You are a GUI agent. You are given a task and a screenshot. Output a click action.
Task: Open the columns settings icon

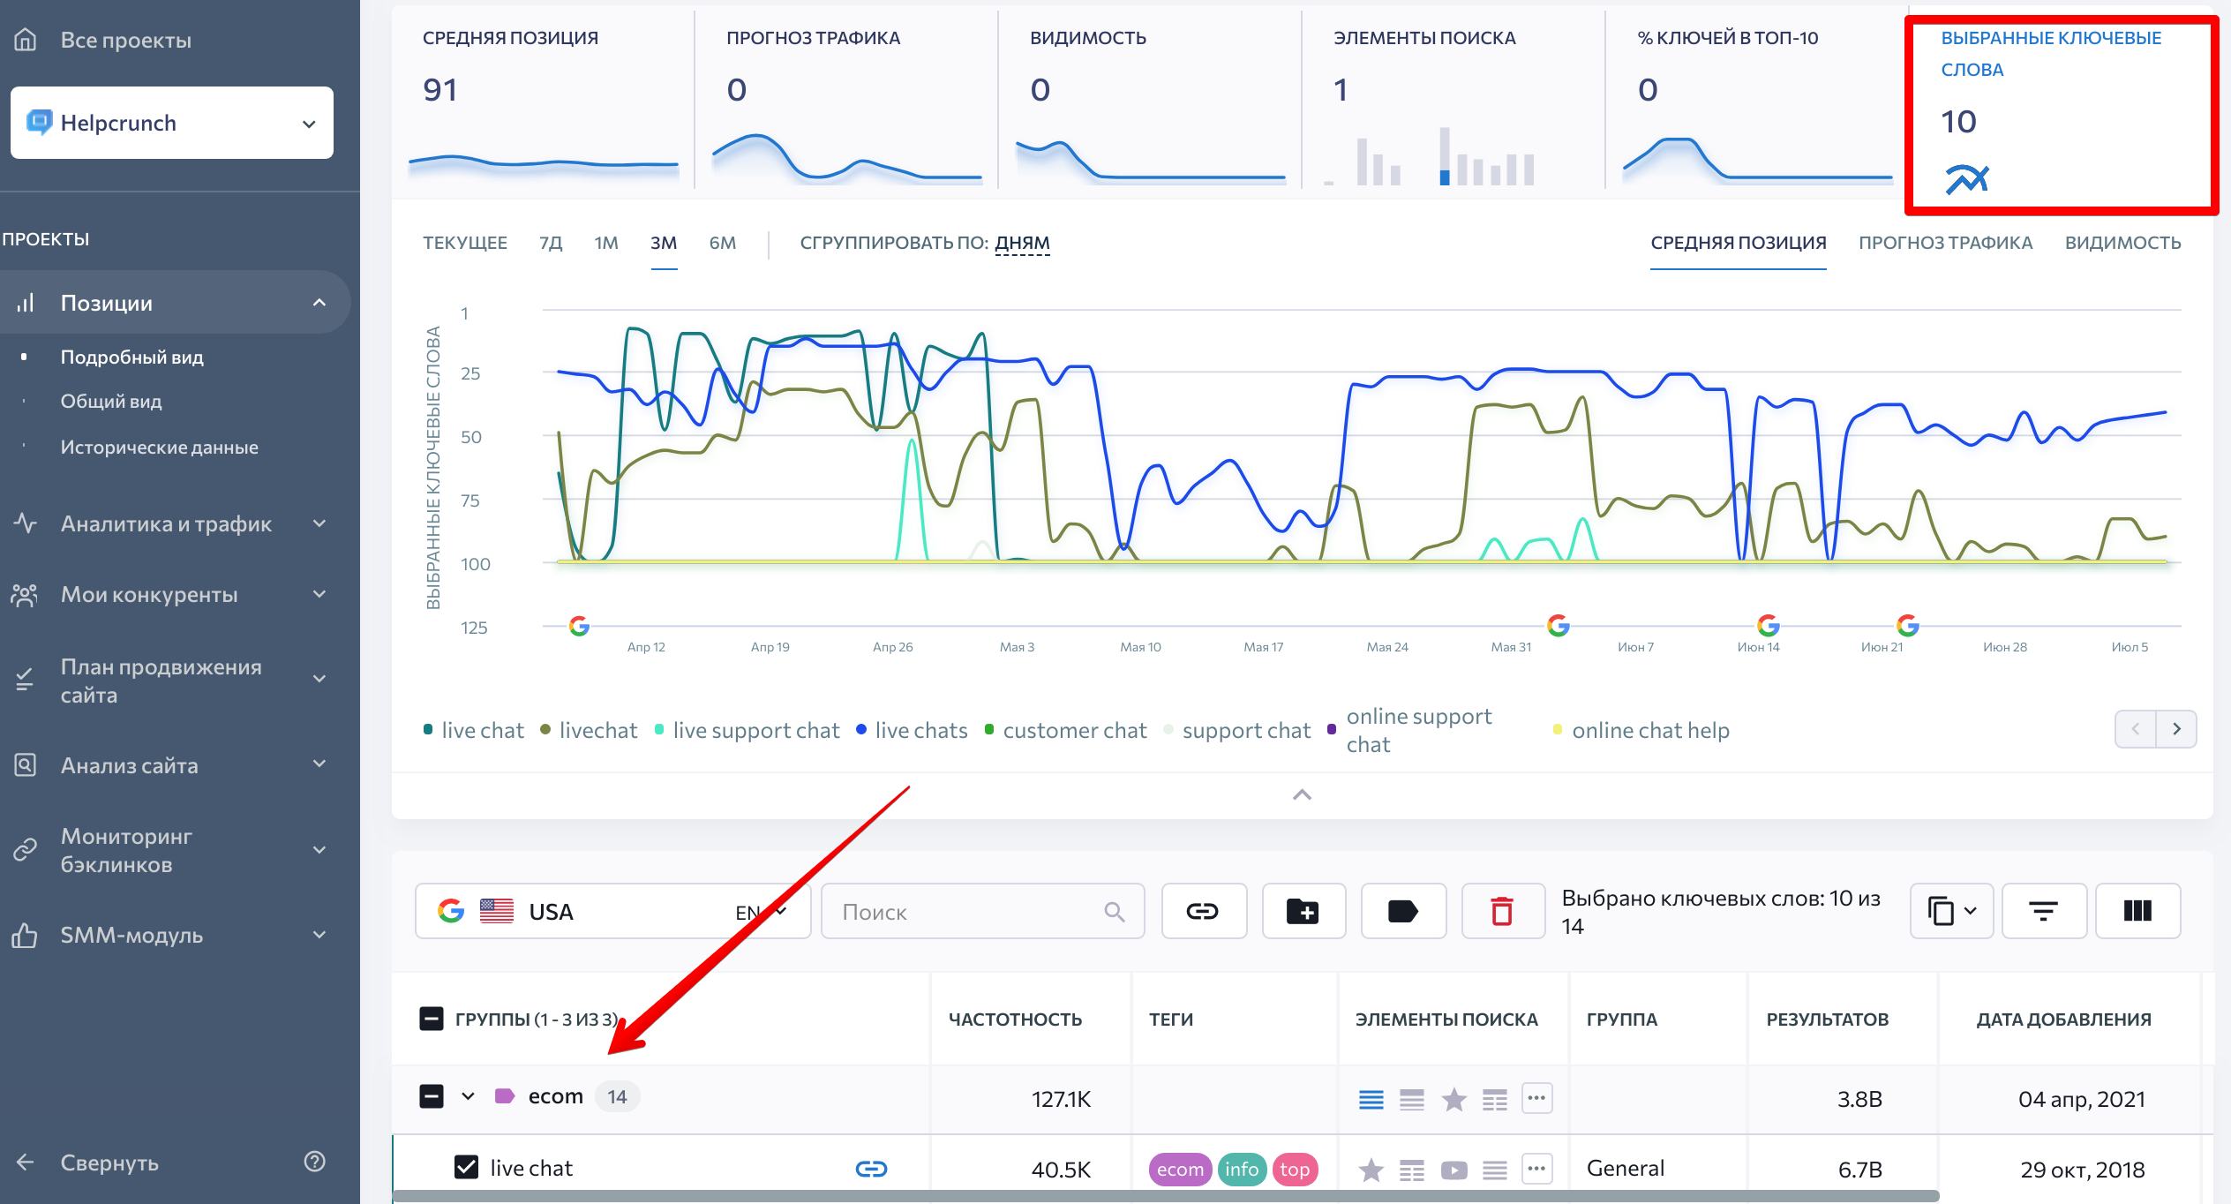pyautogui.click(x=2137, y=911)
